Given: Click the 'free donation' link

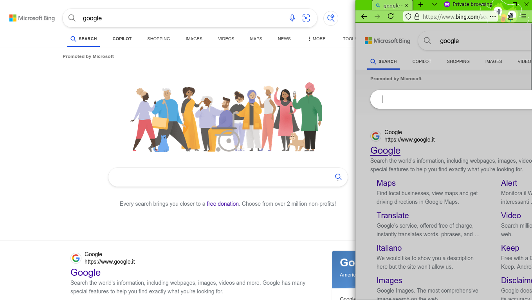Looking at the screenshot, I should pyautogui.click(x=223, y=204).
